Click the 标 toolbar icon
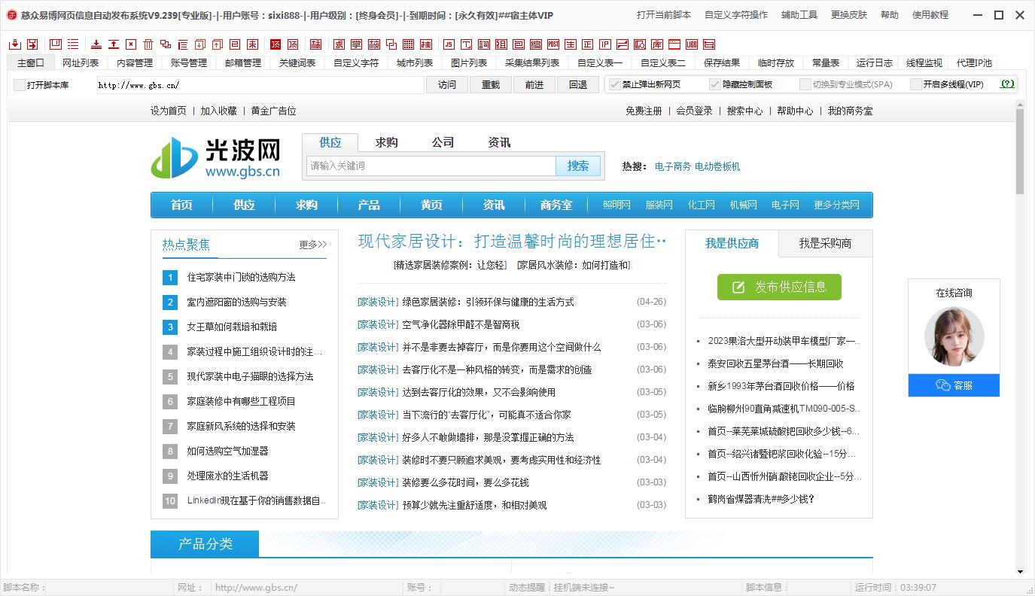 (x=315, y=44)
